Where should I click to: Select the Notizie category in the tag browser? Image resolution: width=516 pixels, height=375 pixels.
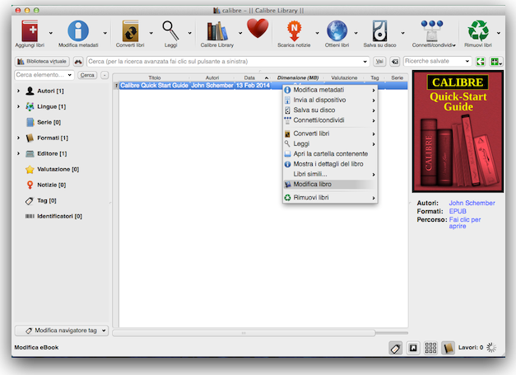(51, 185)
